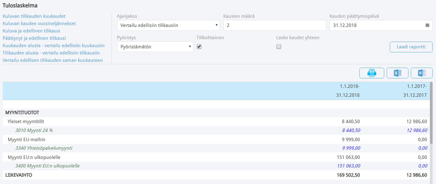
Task: Open Tilikauden alusta - vertailu edellisiin tilikausiin
Action: click(x=51, y=53)
